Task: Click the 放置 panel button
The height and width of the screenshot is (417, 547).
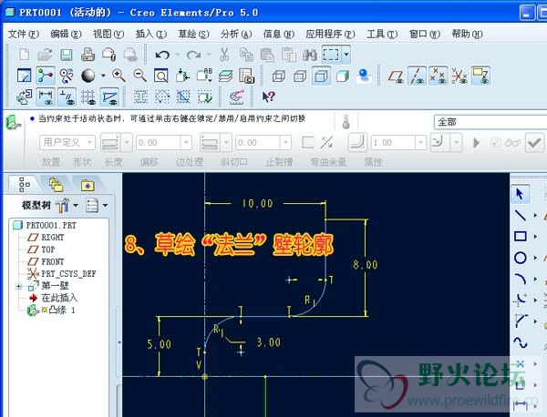Action: click(x=51, y=162)
